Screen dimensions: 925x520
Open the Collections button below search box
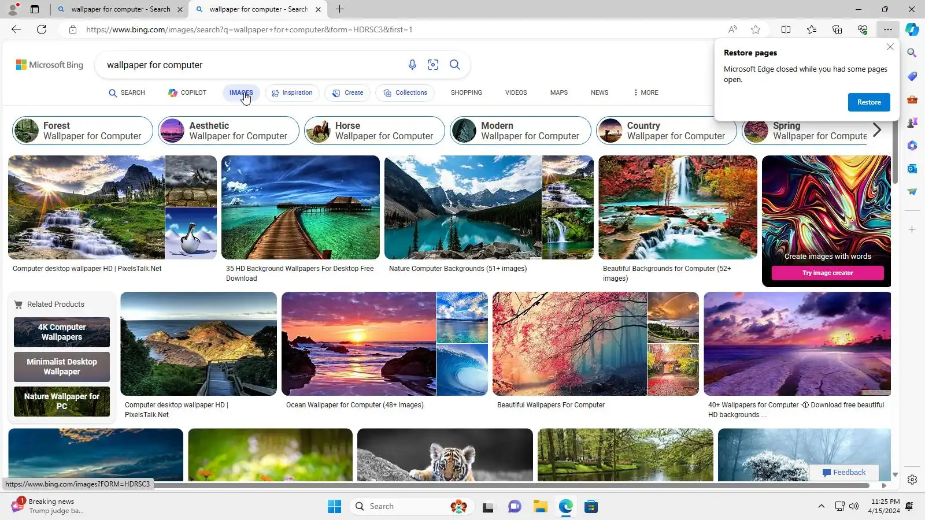[405, 92]
